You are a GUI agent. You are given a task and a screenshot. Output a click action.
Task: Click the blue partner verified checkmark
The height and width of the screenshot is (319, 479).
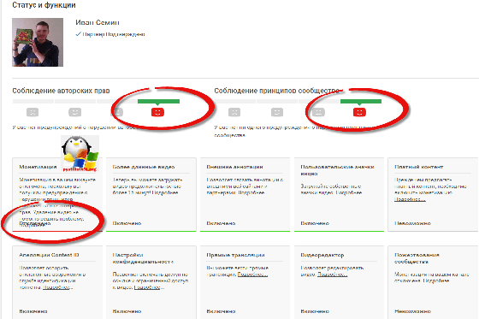click(x=78, y=34)
